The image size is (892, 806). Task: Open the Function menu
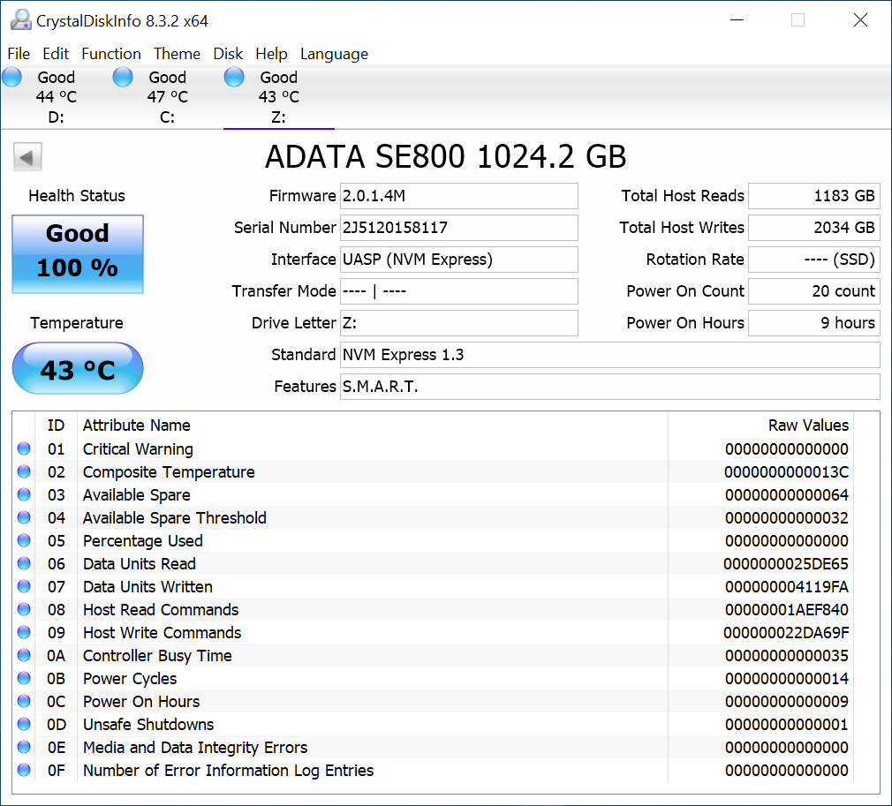point(110,54)
